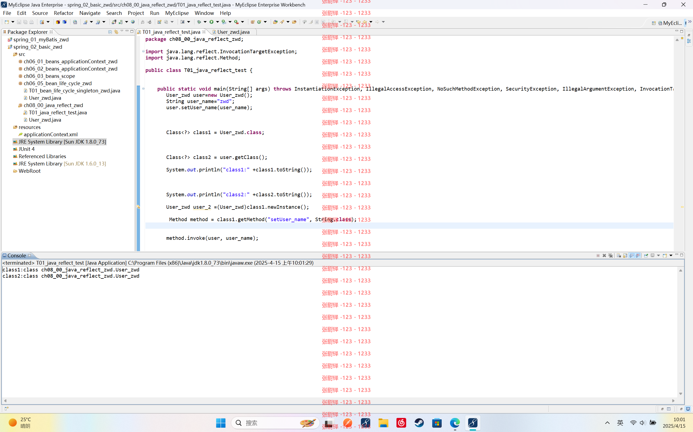Open File Explorer from the taskbar
Viewport: 693px width, 432px height.
(383, 423)
